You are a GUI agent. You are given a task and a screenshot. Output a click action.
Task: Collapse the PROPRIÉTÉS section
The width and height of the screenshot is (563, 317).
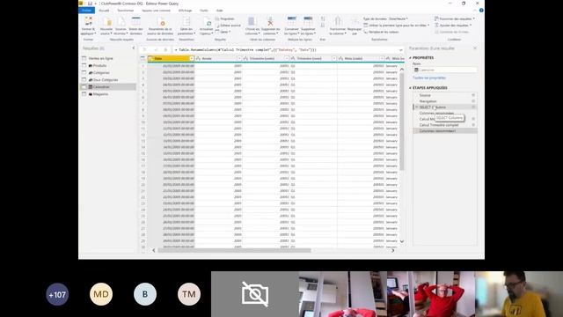pyautogui.click(x=411, y=58)
